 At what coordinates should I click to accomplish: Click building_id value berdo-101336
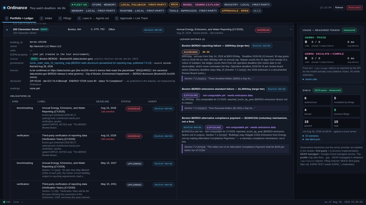pyautogui.click(x=38, y=42)
